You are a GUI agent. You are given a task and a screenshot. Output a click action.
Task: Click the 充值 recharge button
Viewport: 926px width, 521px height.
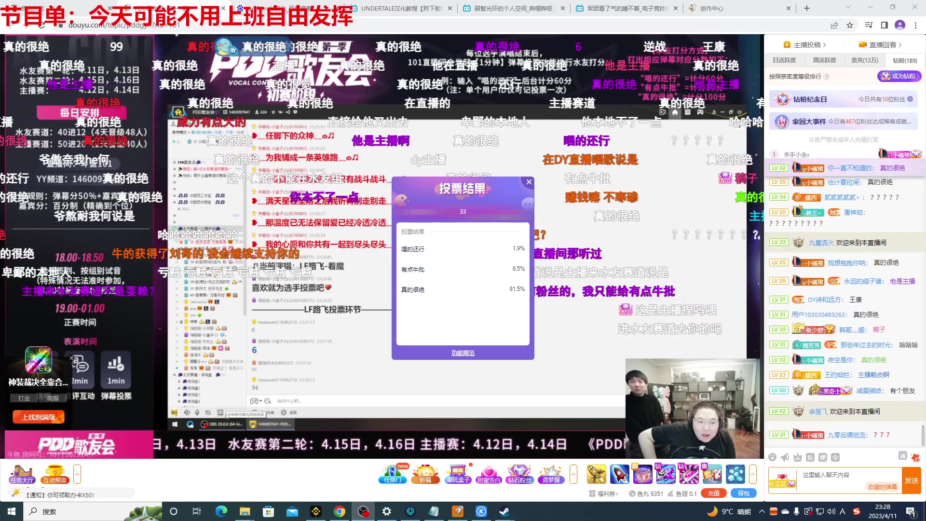point(714,493)
